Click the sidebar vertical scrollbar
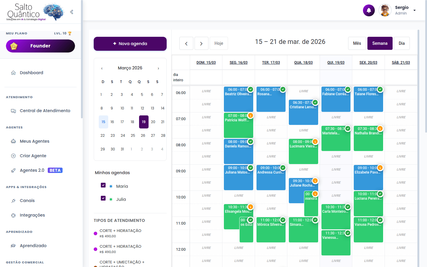Screen dimensions: 427x267 (x=82, y=59)
